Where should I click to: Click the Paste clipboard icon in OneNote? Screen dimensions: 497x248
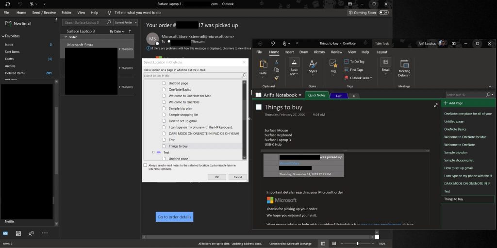click(263, 65)
